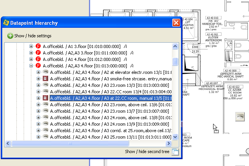Click the Show / hide settings label
Image resolution: width=249 pixels, height=166 pixels.
click(33, 36)
